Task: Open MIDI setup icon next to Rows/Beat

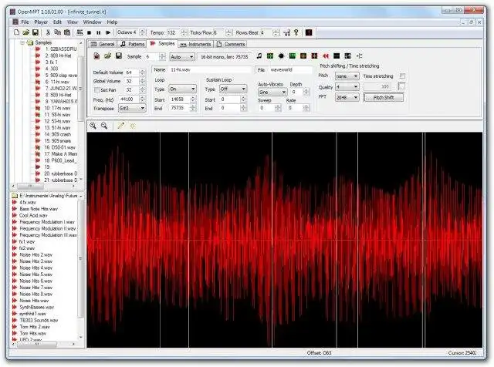Action: [286, 32]
